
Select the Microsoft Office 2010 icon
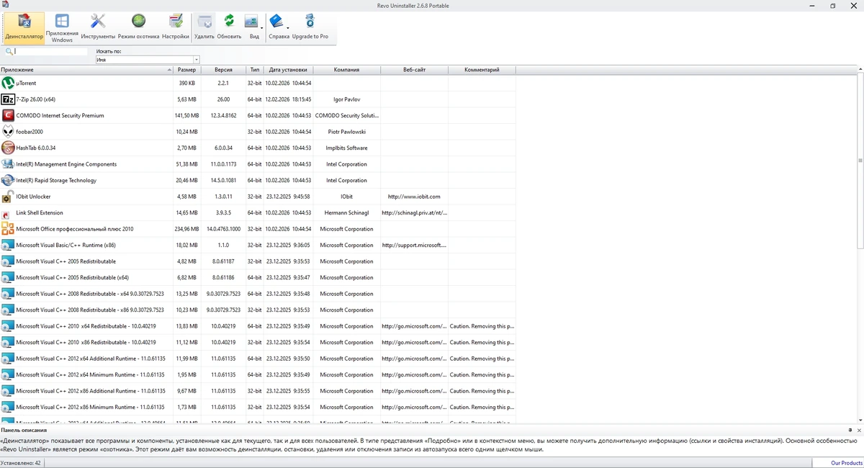point(8,229)
